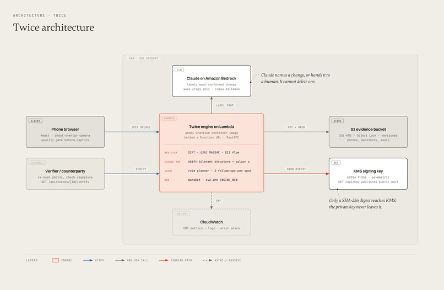The height and width of the screenshot is (290, 444).
Task: Select the CLIENT tag badge
Action: click(x=35, y=121)
